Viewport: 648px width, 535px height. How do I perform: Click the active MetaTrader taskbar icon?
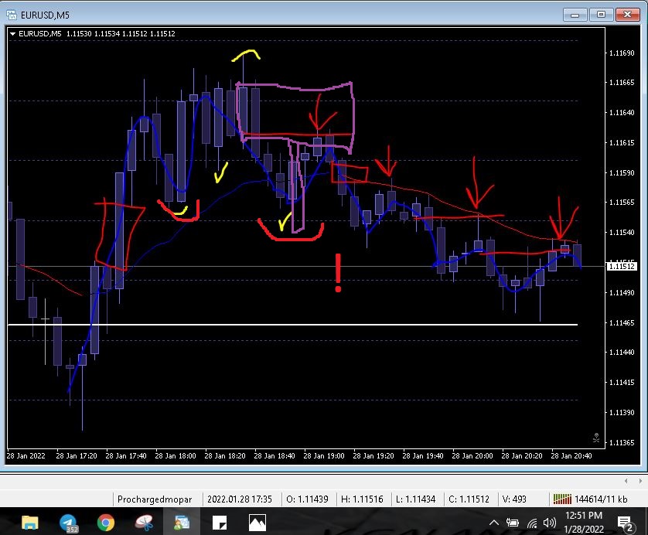182,523
